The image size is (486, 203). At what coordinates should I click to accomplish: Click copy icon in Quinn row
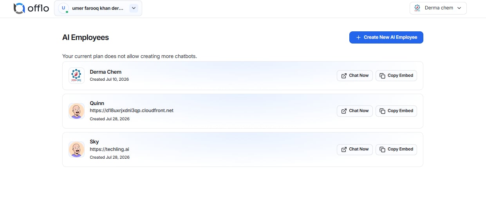click(x=383, y=111)
